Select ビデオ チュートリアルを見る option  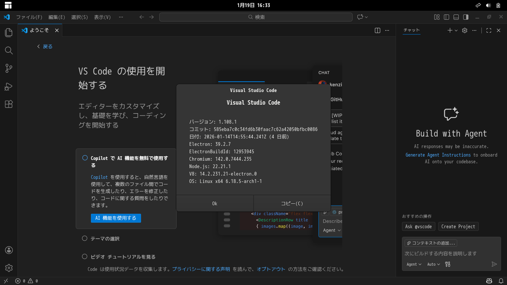(x=84, y=256)
